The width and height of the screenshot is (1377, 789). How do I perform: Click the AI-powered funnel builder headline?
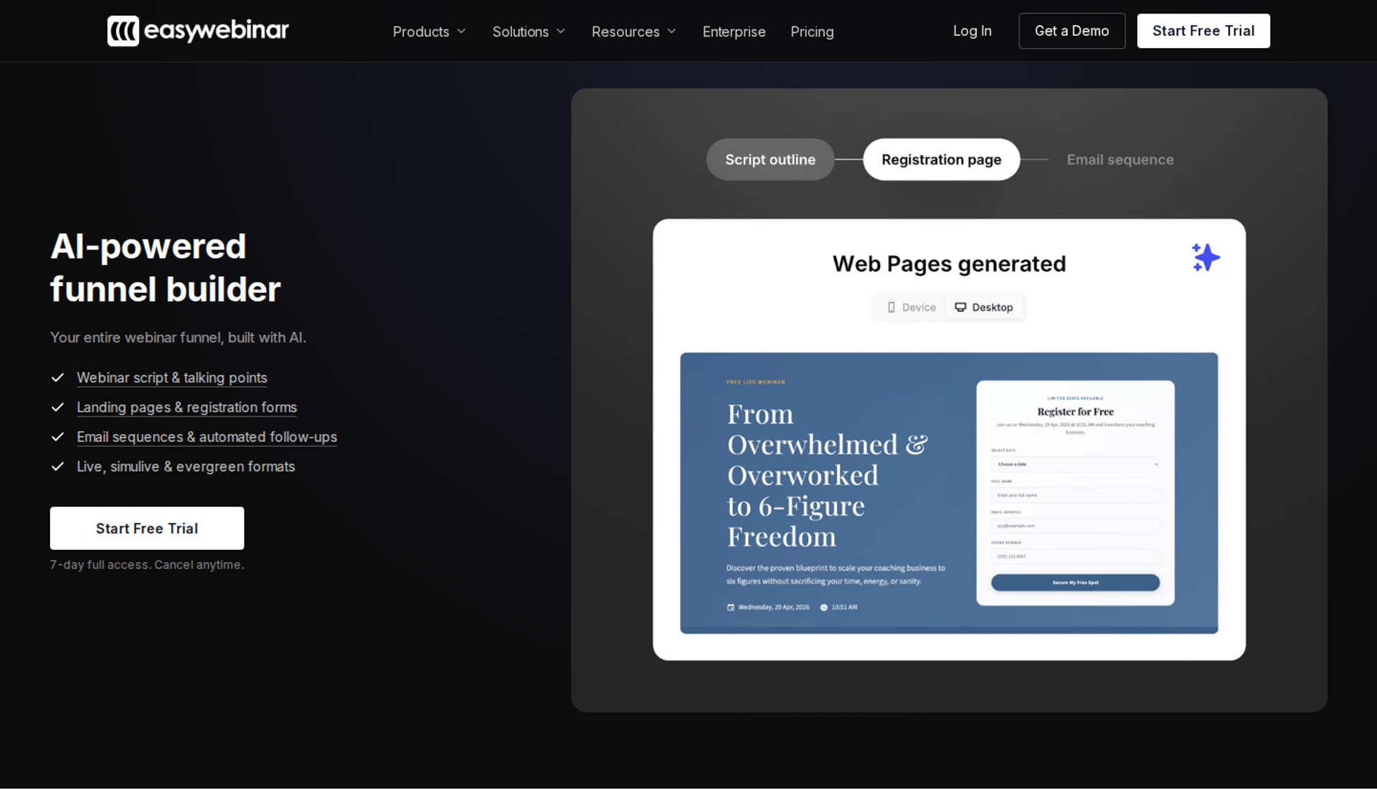pyautogui.click(x=165, y=267)
